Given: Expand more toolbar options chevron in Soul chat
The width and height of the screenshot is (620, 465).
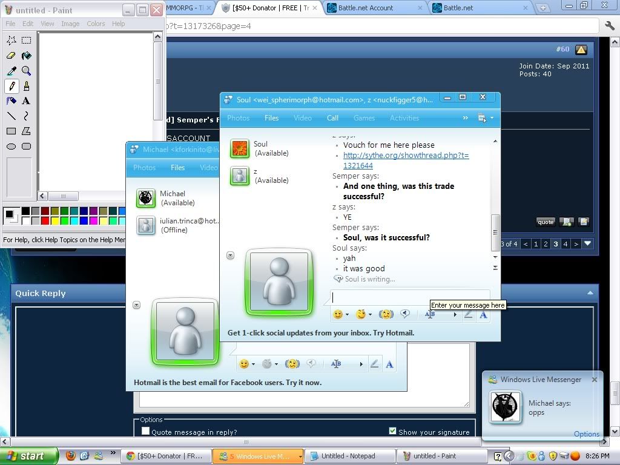Looking at the screenshot, I should tap(466, 118).
